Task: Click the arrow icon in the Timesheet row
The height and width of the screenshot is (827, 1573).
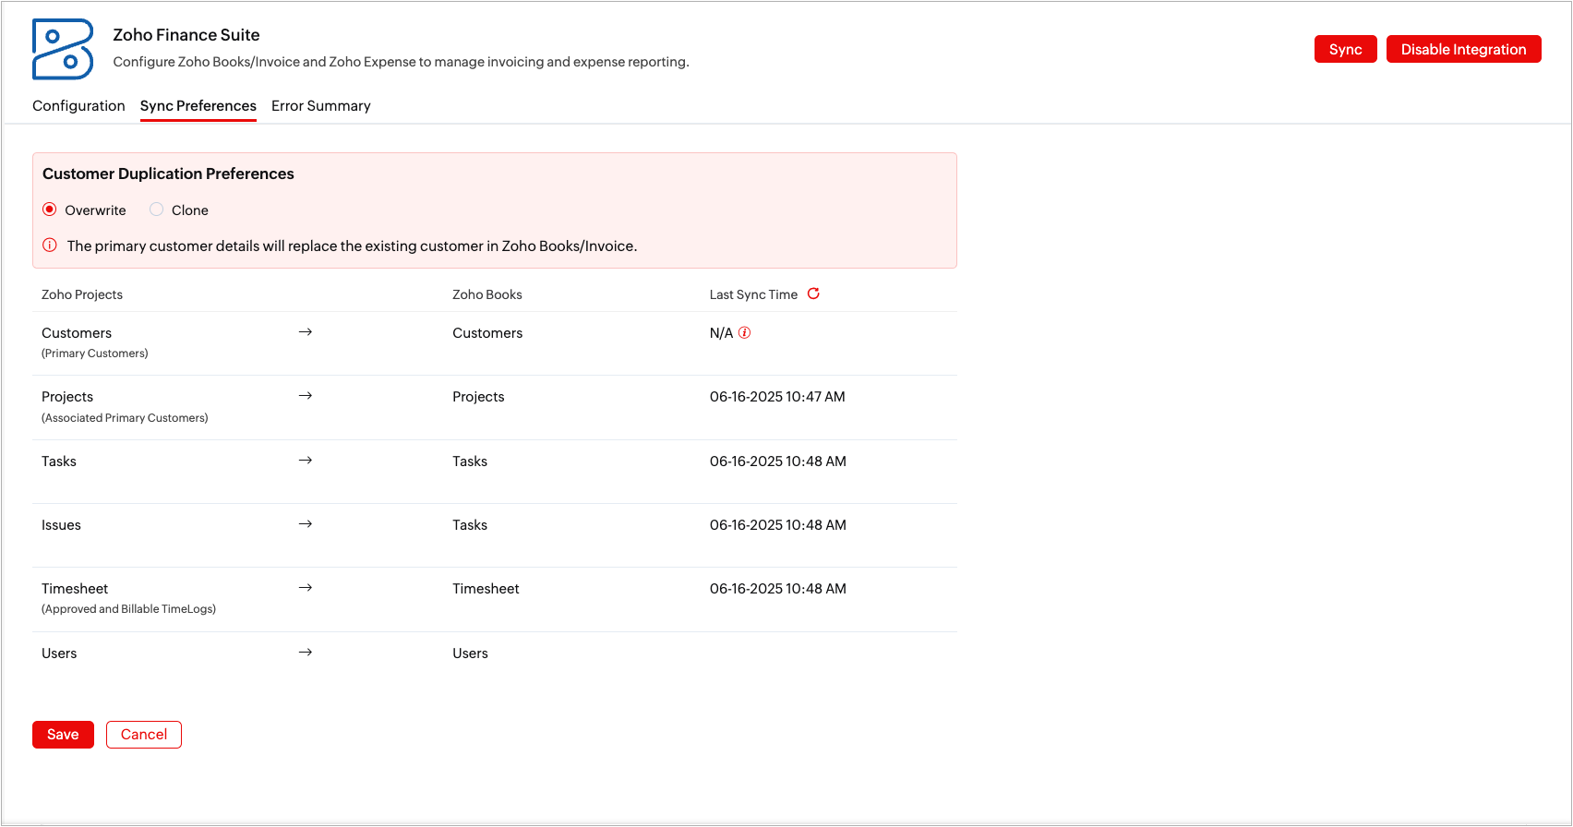Action: [x=306, y=587]
